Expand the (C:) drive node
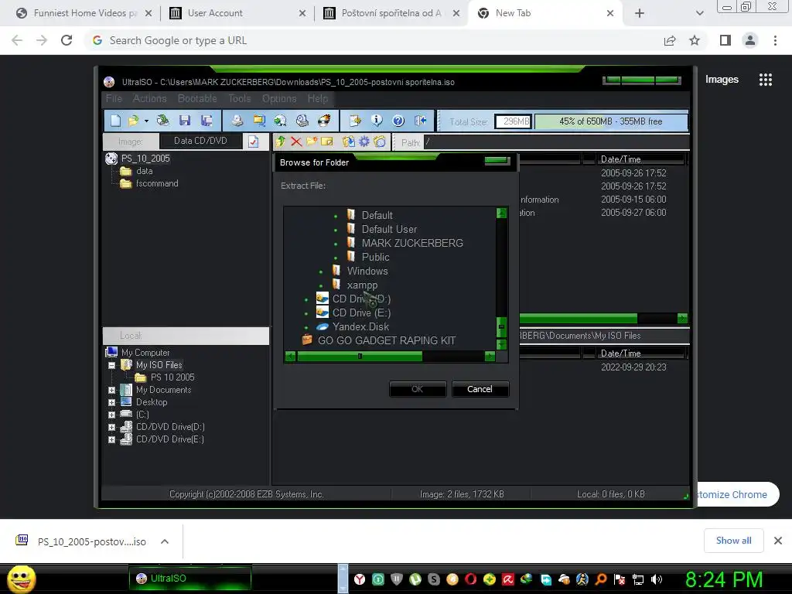 pos(111,415)
